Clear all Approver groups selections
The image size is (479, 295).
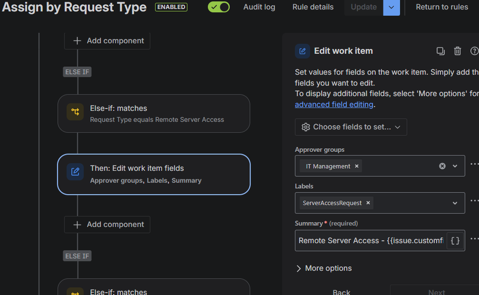pos(442,166)
